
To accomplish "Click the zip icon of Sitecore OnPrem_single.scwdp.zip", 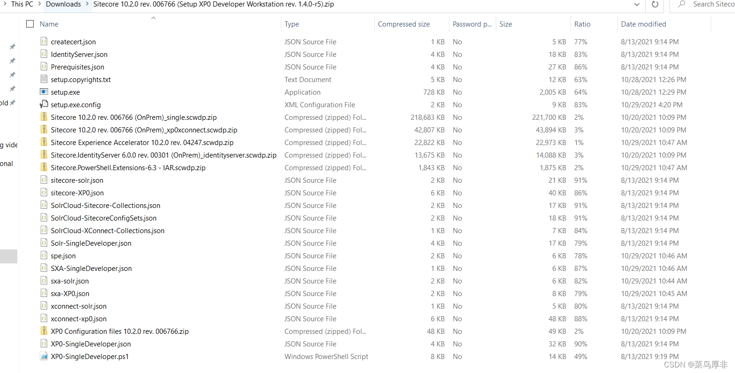I will coord(44,117).
